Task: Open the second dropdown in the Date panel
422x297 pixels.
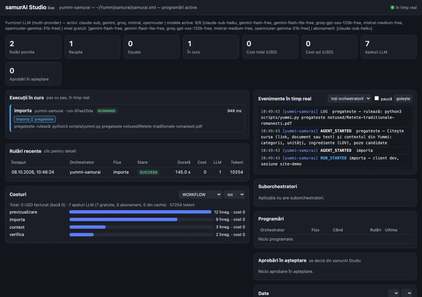Action: pyautogui.click(x=407, y=293)
